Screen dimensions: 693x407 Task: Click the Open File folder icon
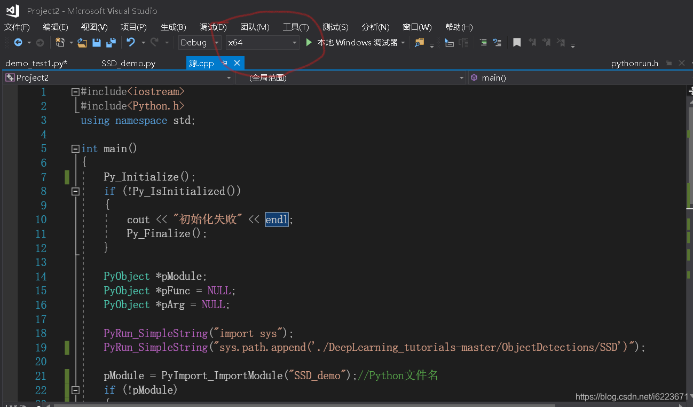coord(82,42)
